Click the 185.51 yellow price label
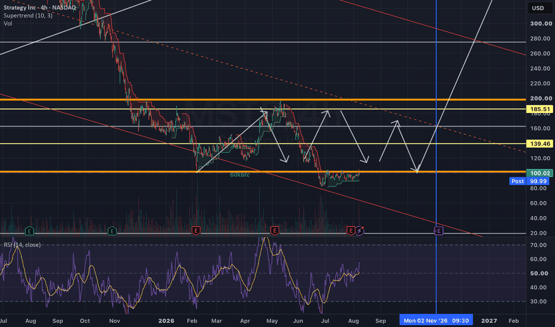Viewport: 555px width, 327px height. [x=540, y=109]
